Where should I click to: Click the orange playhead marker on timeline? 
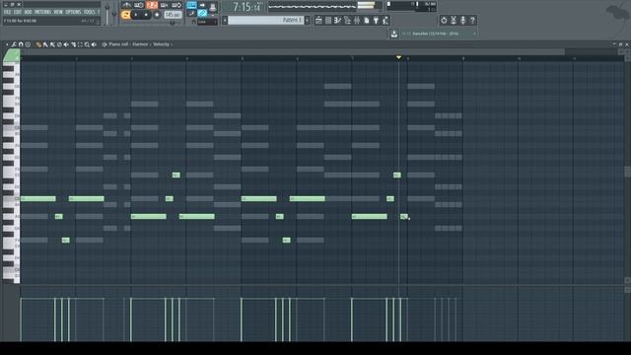pos(398,57)
